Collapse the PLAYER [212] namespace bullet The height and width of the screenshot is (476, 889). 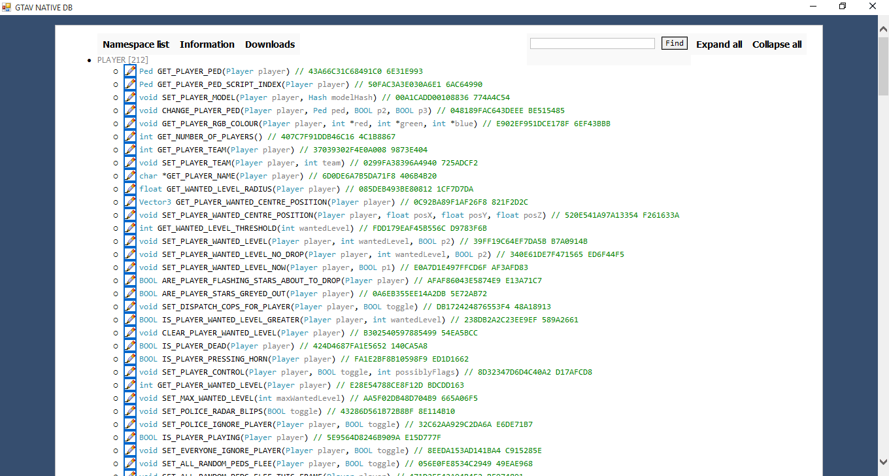(x=90, y=59)
